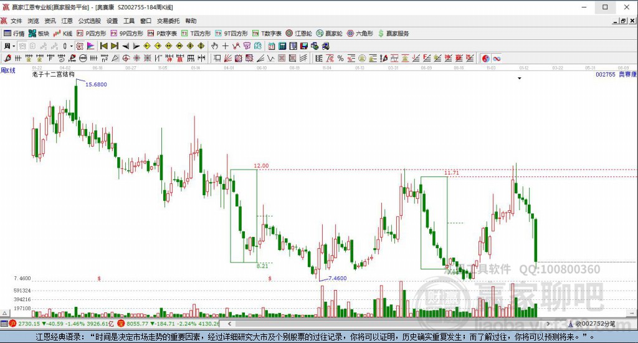Open the 窗口 menu

click(x=146, y=21)
